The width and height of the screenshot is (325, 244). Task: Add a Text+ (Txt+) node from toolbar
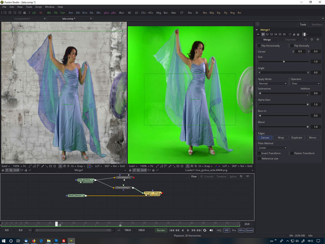[63, 13]
